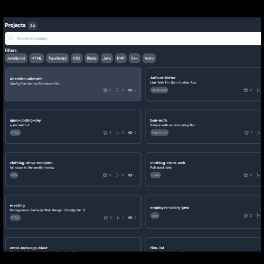Screen dimensions: 264x264
Task: Click watchers eye icon on Adamibnualfatahh card
Action: pos(130,90)
